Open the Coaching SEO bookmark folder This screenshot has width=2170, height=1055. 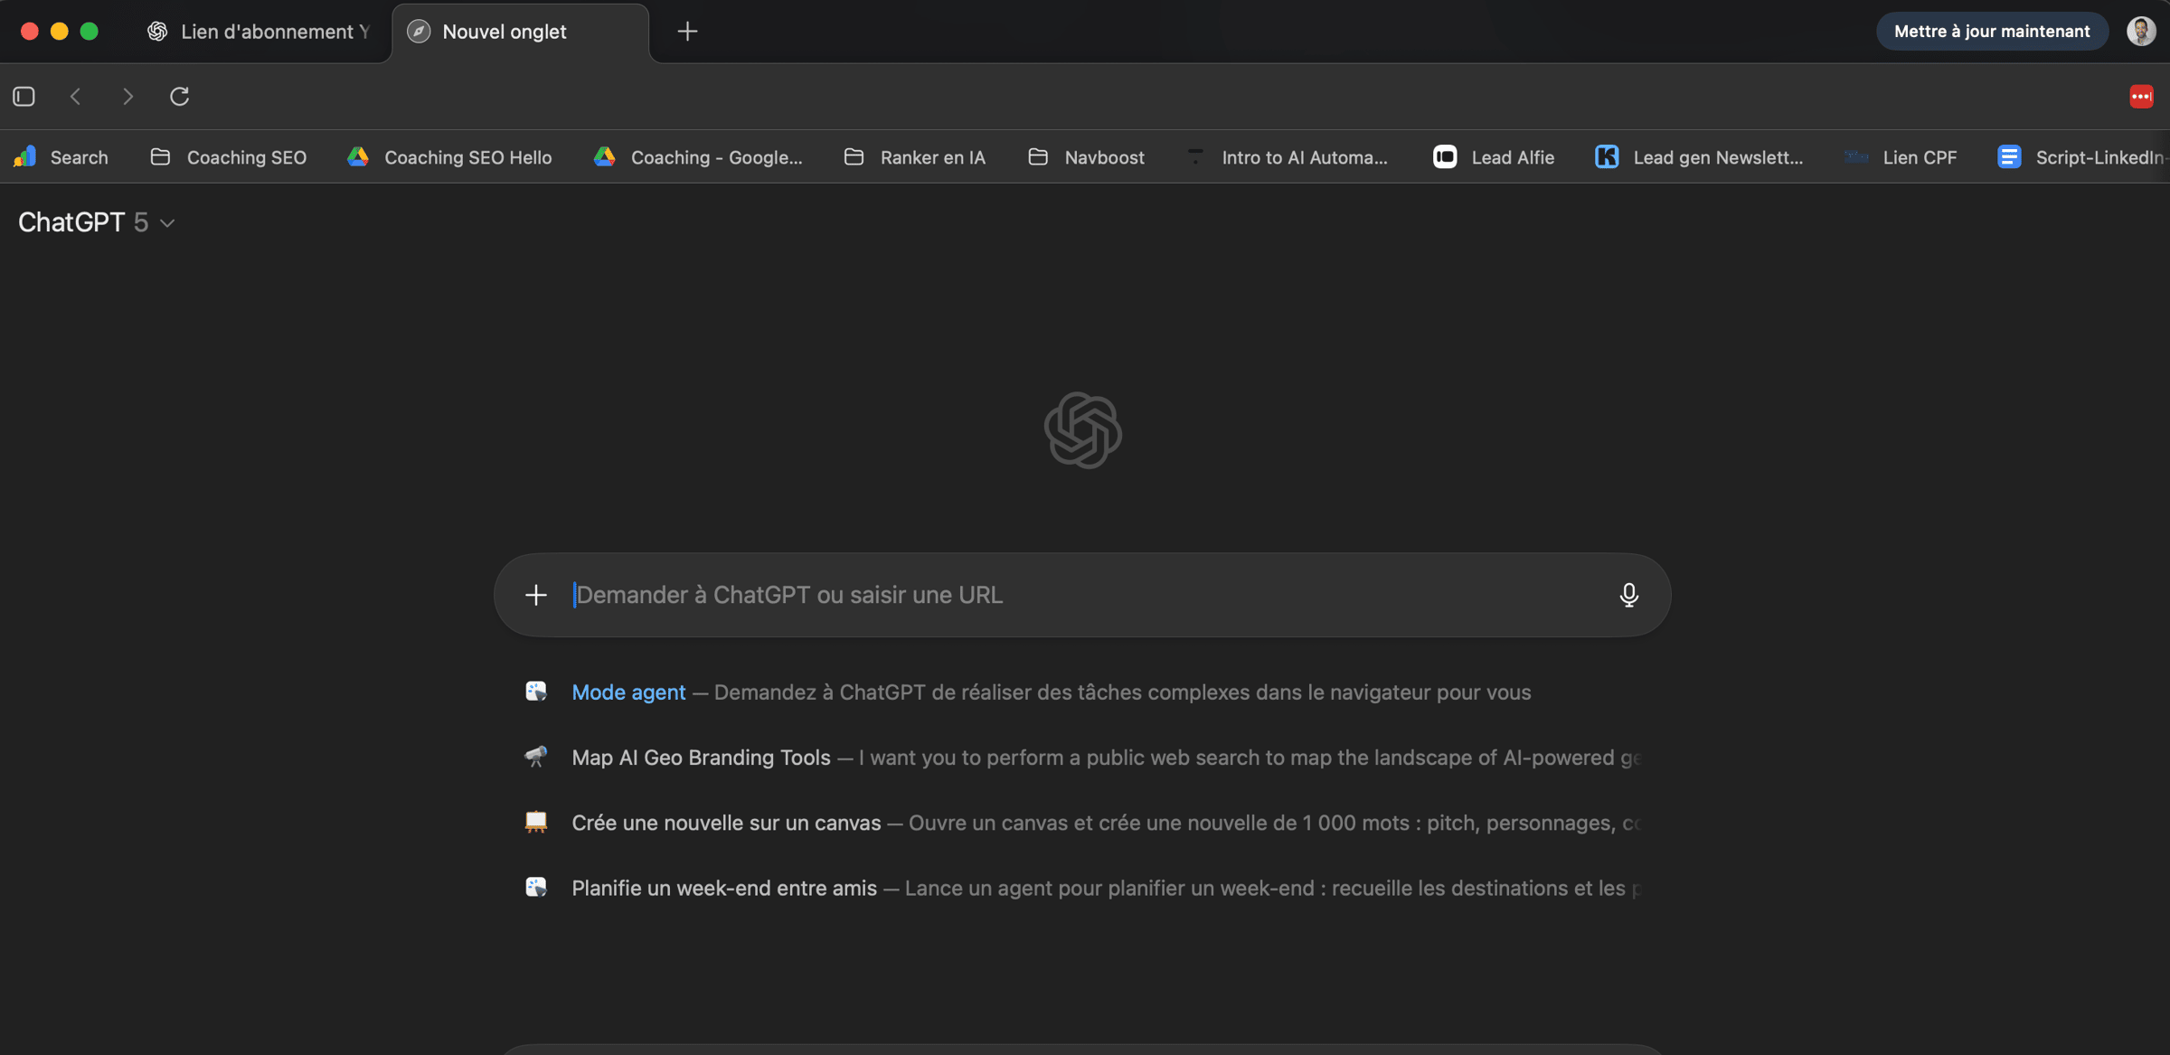(x=229, y=157)
